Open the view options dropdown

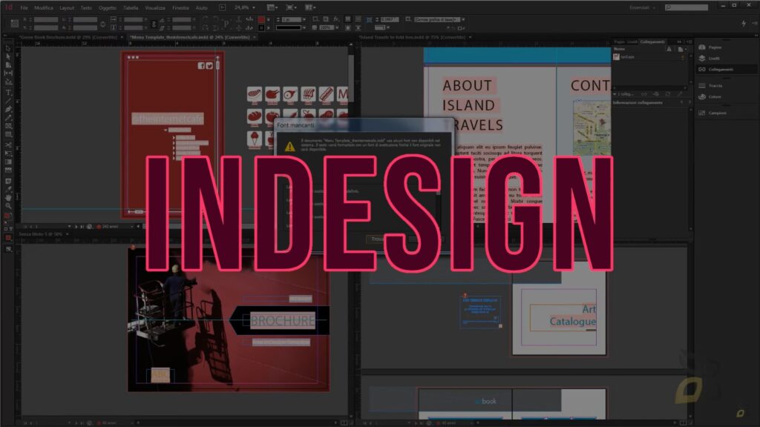pyautogui.click(x=272, y=7)
